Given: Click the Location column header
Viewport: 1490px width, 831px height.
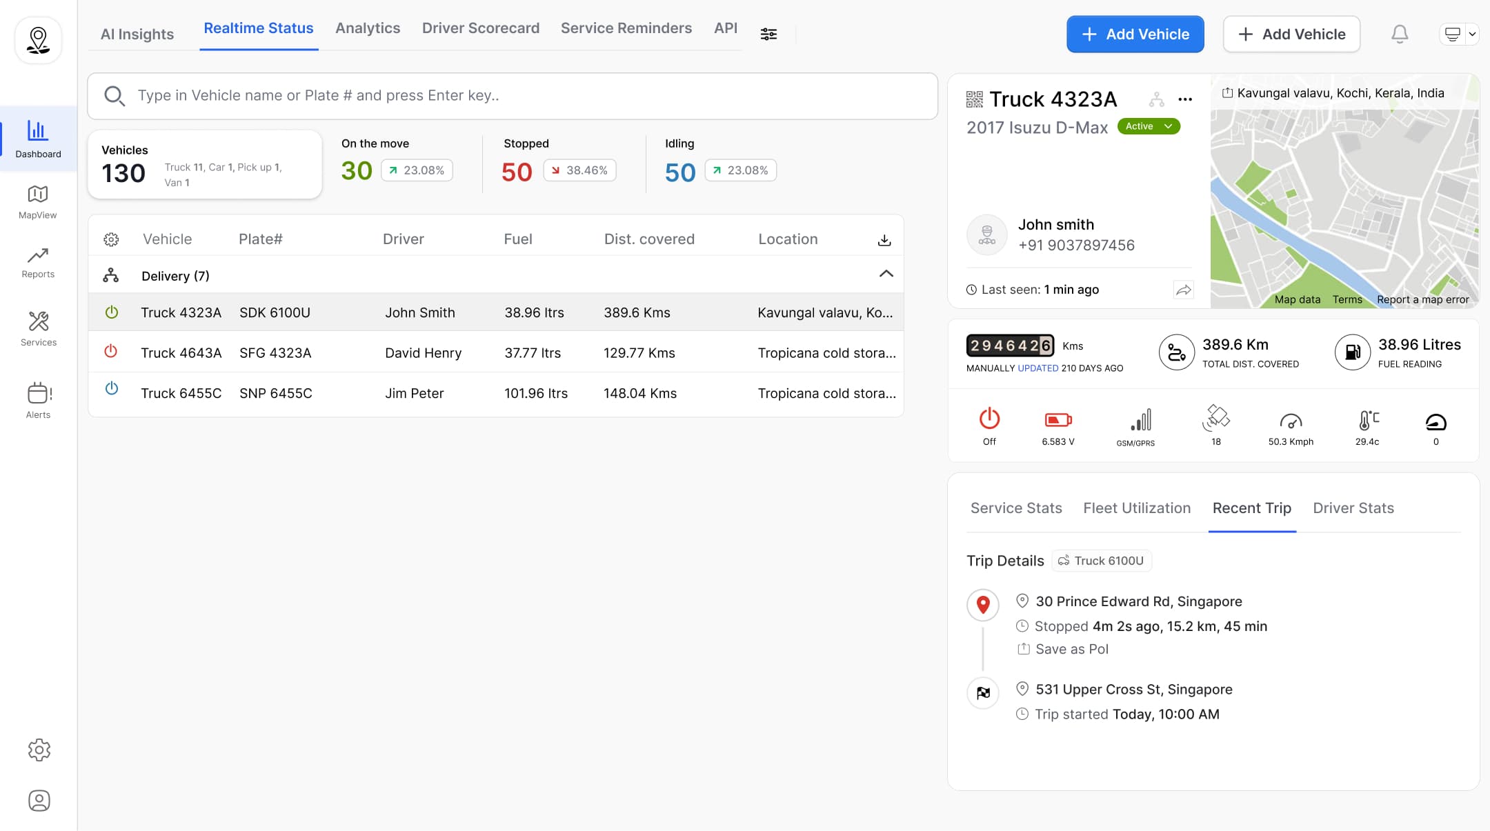Looking at the screenshot, I should pos(788,239).
